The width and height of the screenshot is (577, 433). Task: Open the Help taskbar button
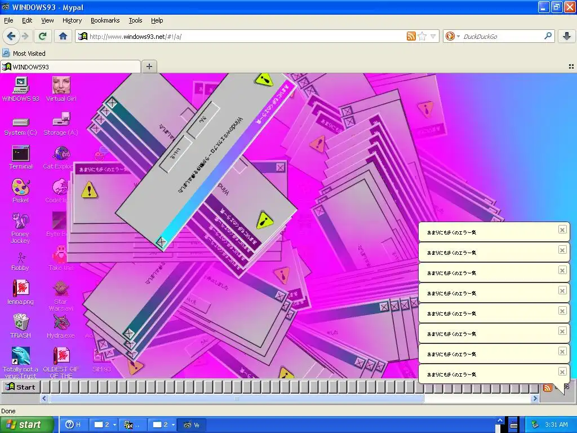(74, 425)
